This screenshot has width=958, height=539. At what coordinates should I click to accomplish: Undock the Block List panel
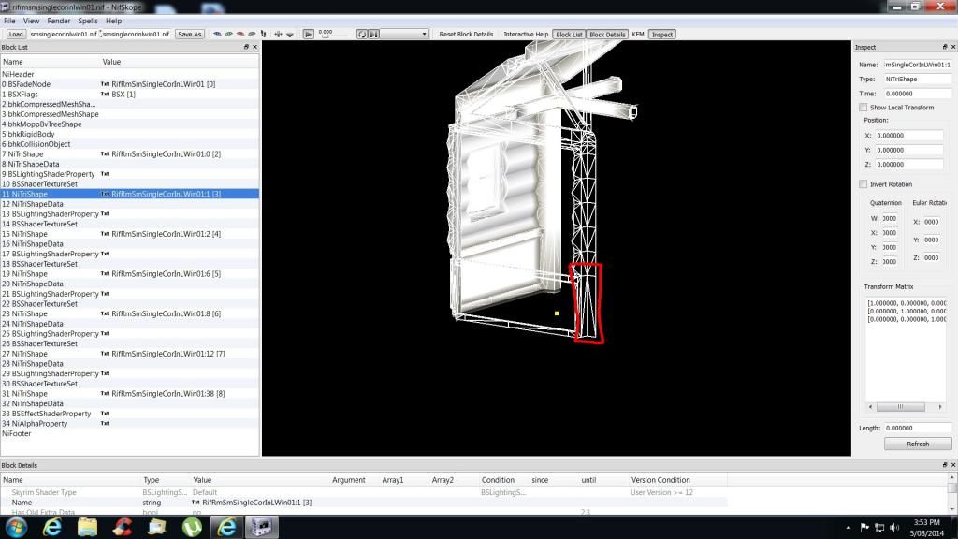pyautogui.click(x=247, y=47)
